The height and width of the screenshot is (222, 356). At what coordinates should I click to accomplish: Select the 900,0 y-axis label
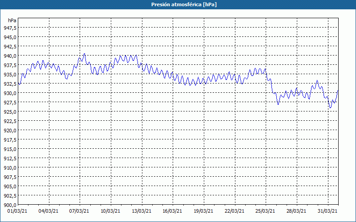point(10,205)
